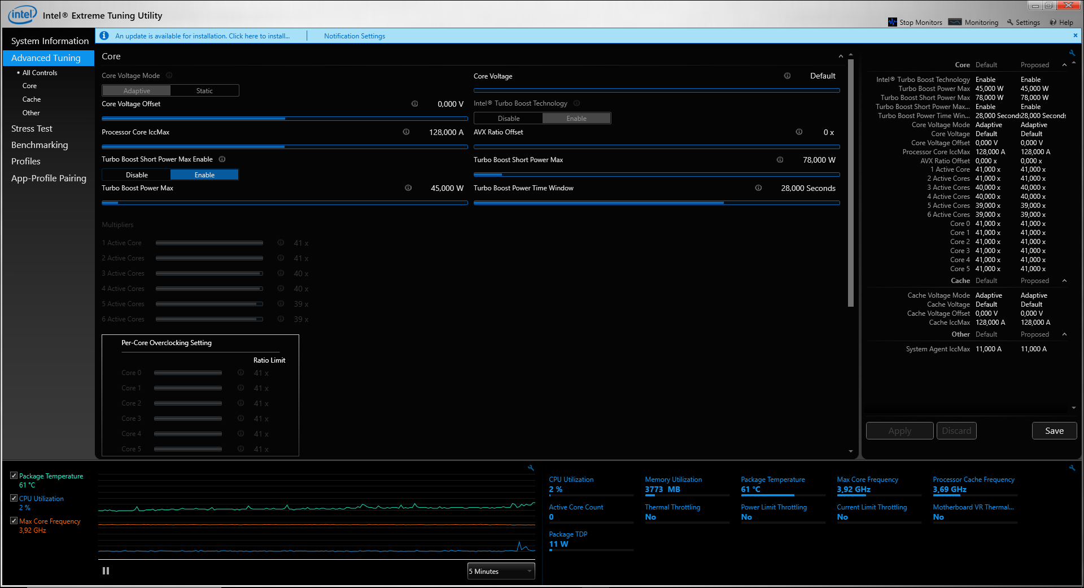Click the info icon for 6 Active Cores multiplier
The height and width of the screenshot is (588, 1084).
pos(281,319)
